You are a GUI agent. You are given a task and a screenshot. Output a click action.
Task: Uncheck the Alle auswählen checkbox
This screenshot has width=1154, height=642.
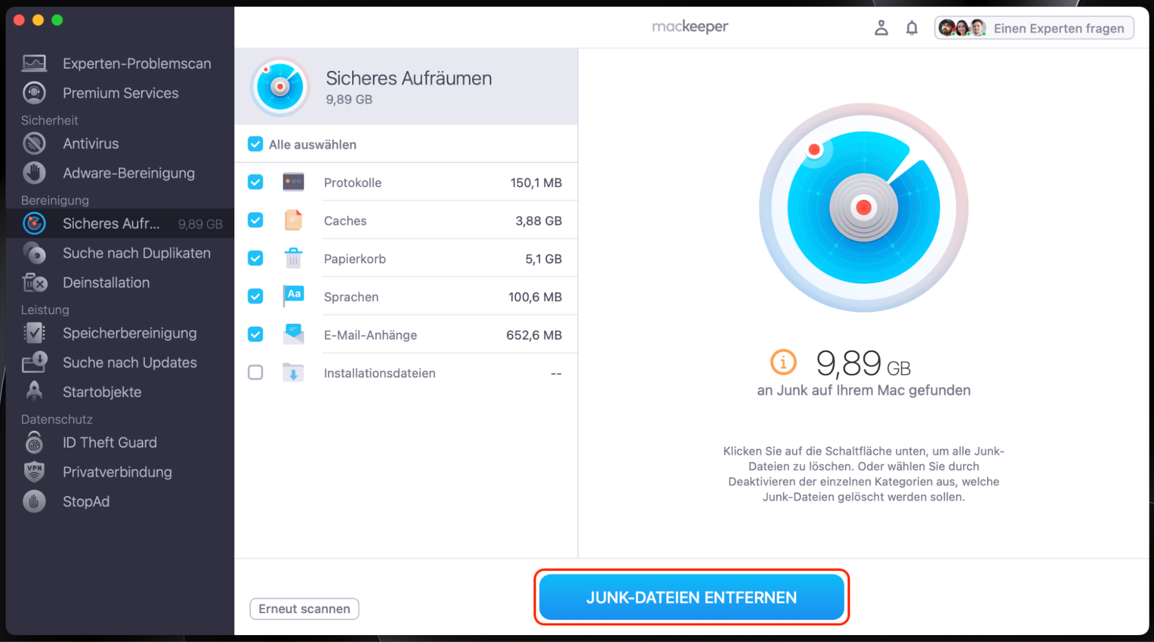(255, 144)
